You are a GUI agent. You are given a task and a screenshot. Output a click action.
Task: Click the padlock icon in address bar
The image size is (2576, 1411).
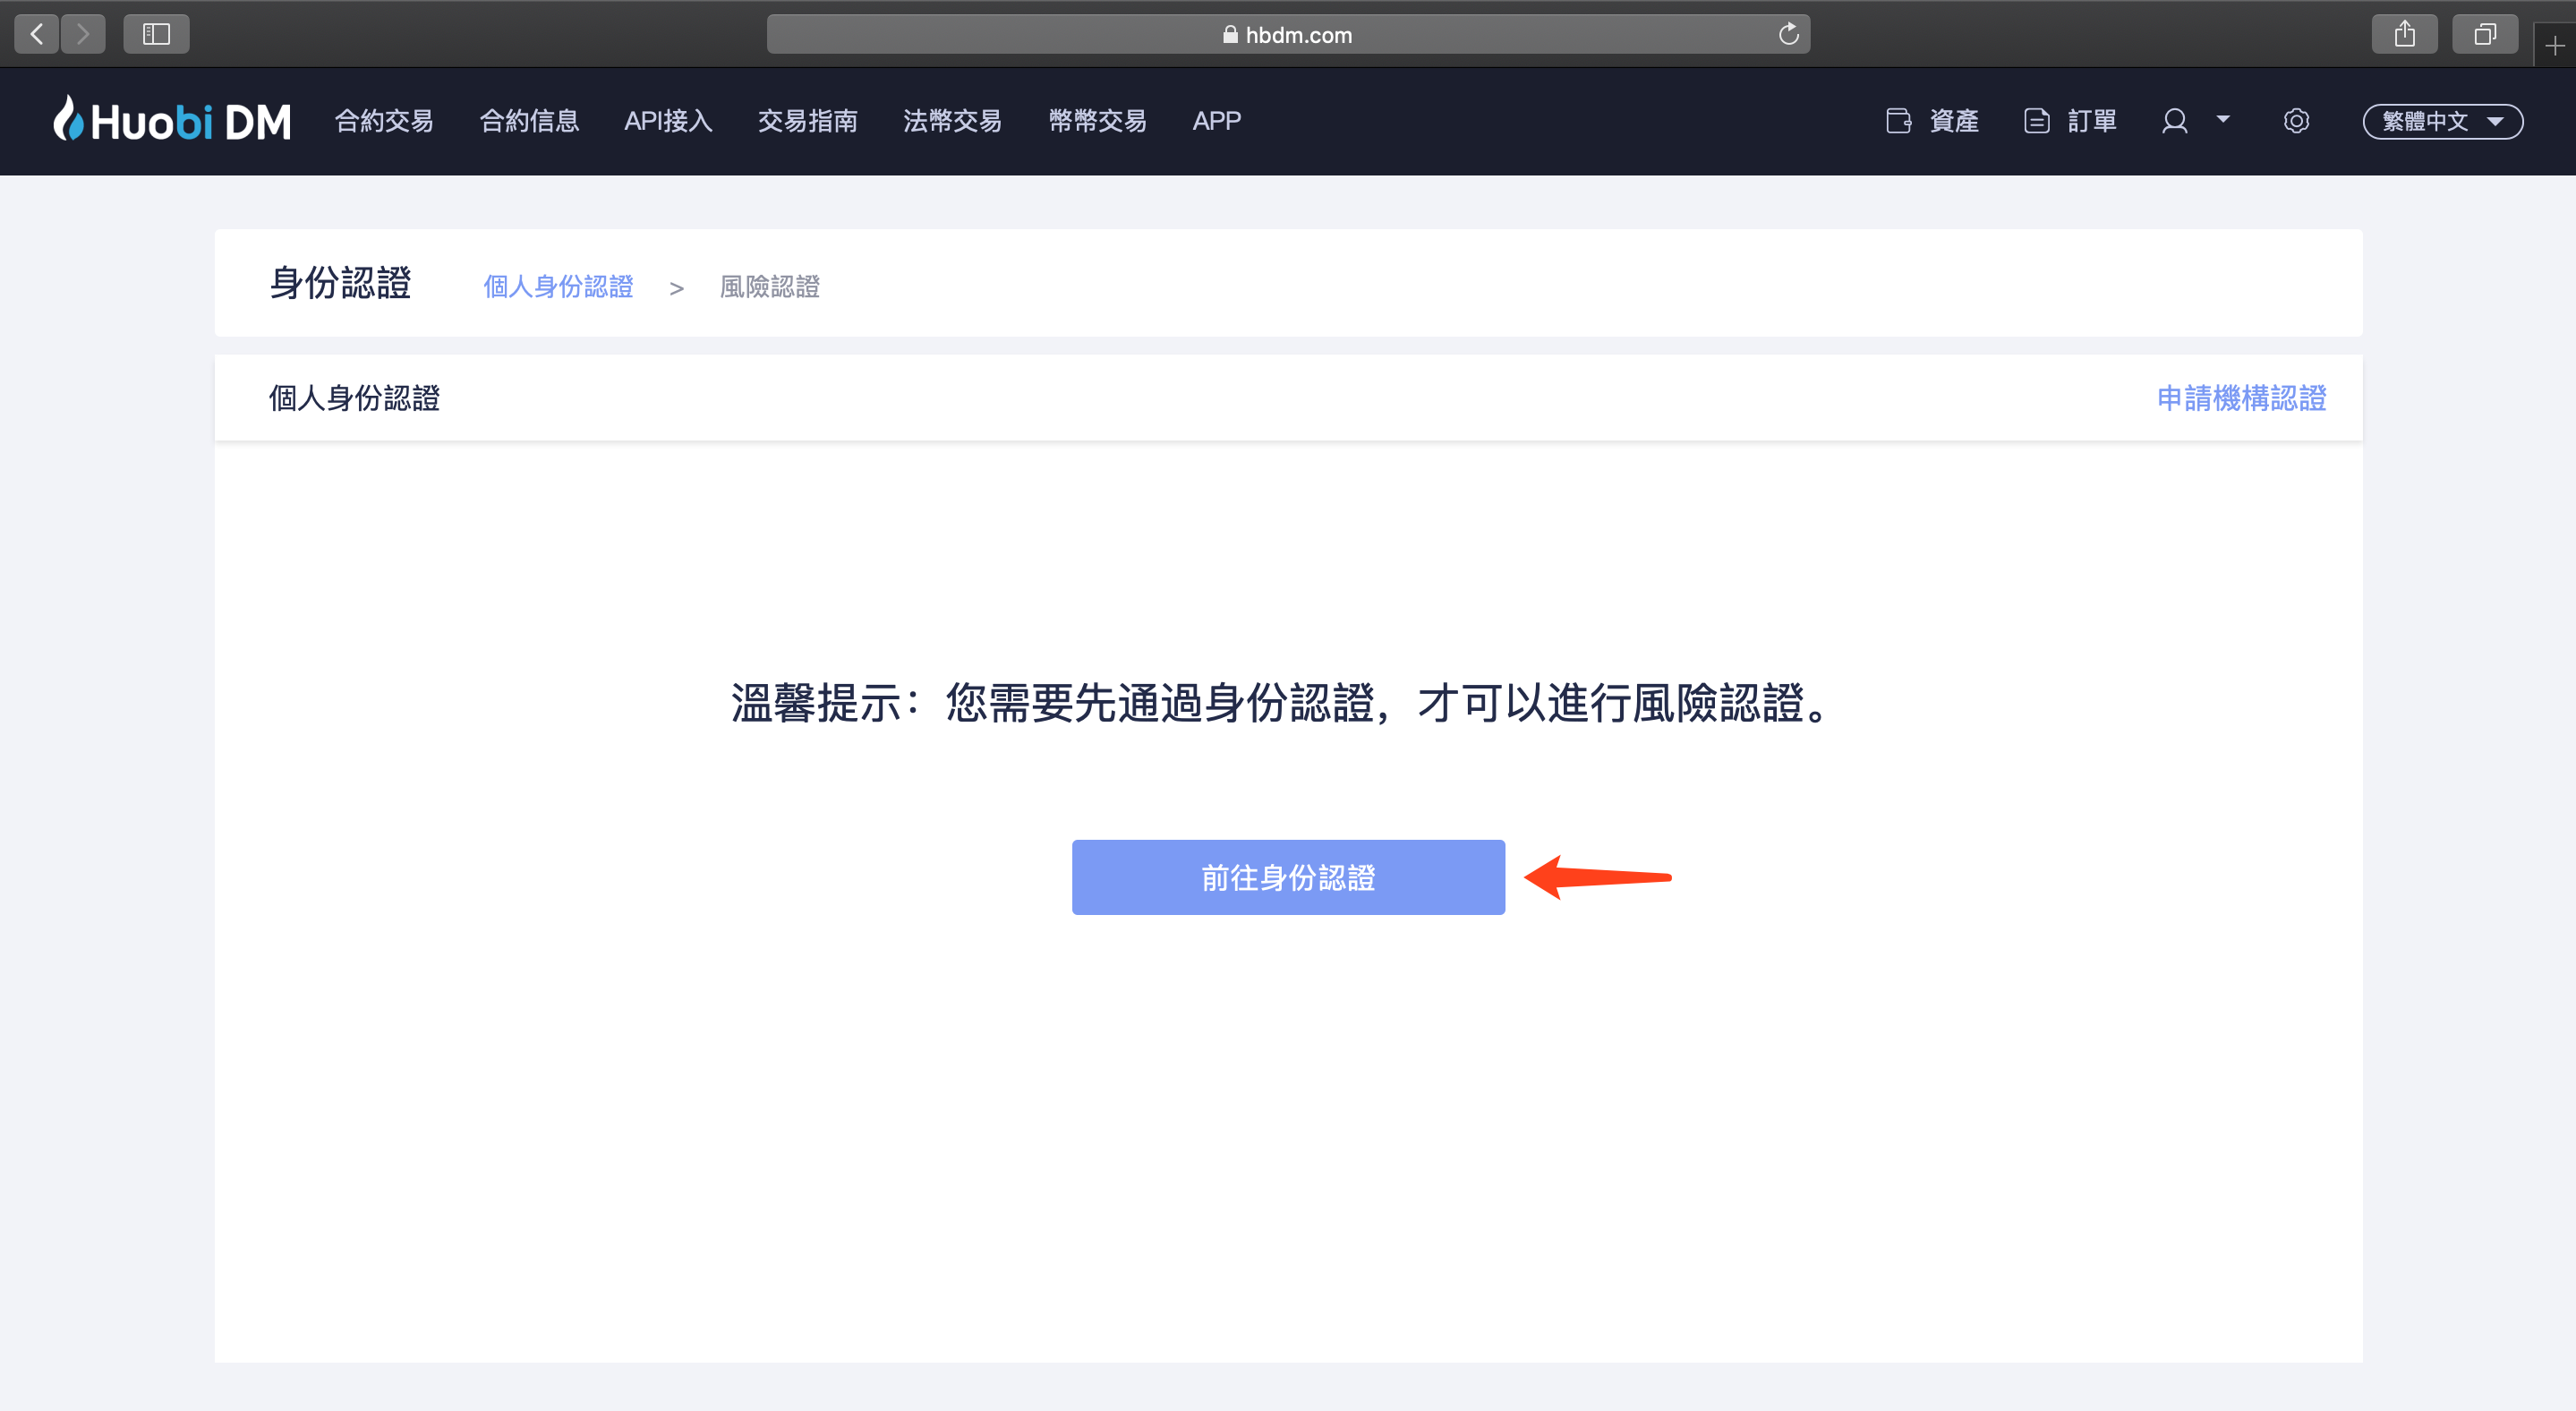pyautogui.click(x=1230, y=35)
